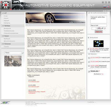Screen dimensions: 111x107
Task: Open sidebar news Фирменный стиль Новой компании
Action: click(x=99, y=66)
